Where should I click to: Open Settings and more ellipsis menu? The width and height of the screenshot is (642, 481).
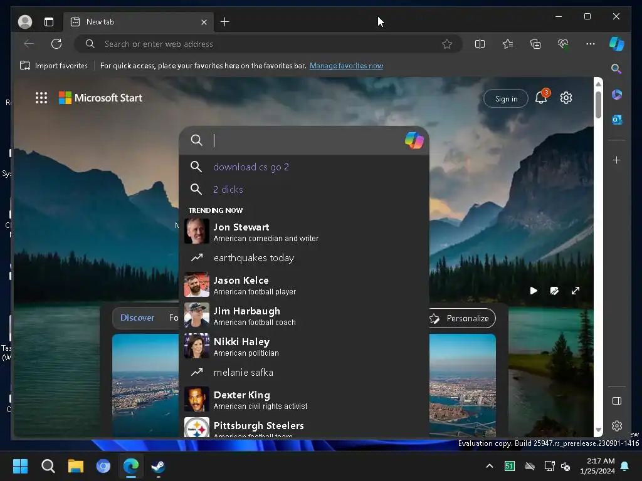(591, 44)
